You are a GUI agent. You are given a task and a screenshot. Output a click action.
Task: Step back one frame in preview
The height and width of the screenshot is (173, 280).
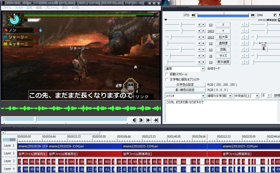point(134,120)
